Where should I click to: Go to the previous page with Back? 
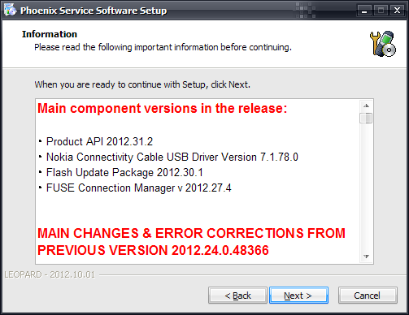(237, 296)
